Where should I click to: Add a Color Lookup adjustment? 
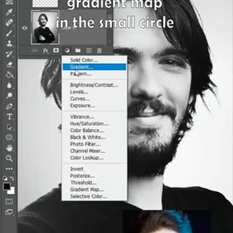coord(87,158)
